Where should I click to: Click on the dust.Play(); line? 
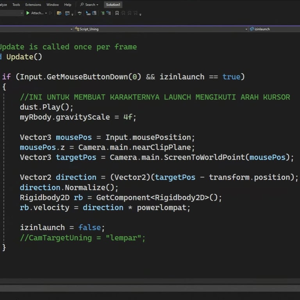(x=46, y=107)
